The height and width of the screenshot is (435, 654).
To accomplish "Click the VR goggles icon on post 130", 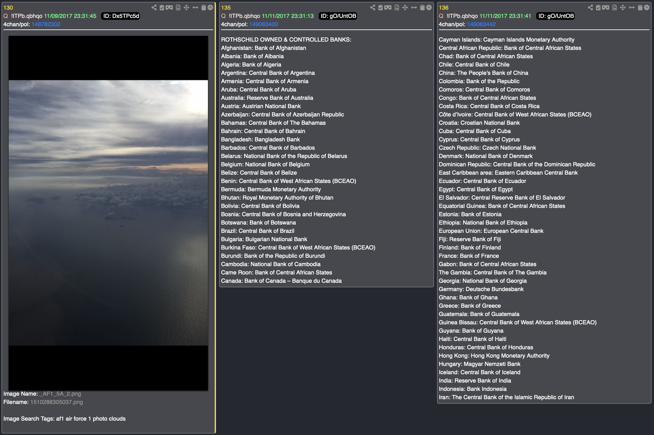I will click(x=169, y=7).
